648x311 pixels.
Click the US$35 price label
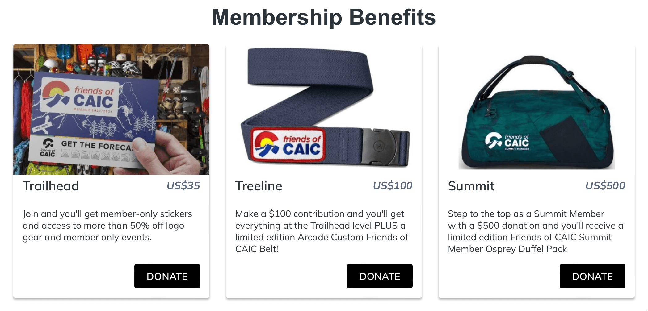[183, 185]
